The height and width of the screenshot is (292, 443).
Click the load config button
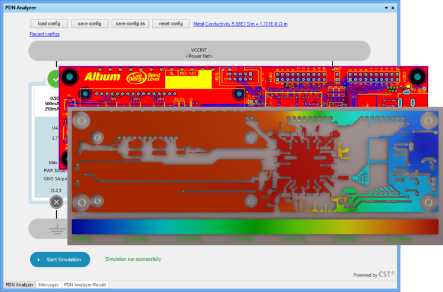click(x=49, y=24)
